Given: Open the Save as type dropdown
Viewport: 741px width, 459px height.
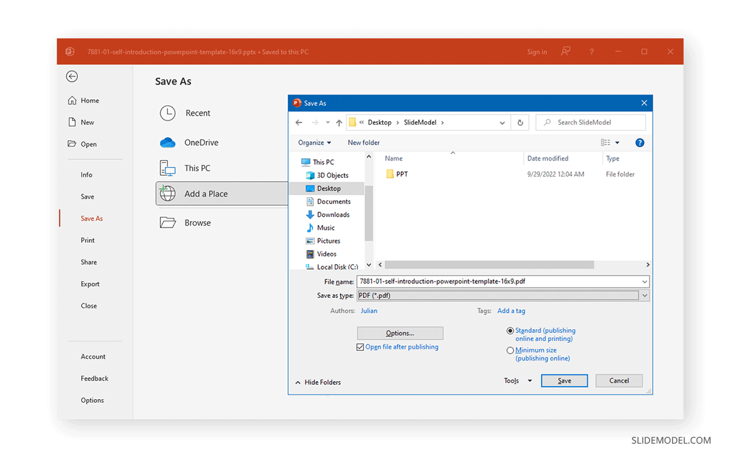Looking at the screenshot, I should pyautogui.click(x=645, y=295).
